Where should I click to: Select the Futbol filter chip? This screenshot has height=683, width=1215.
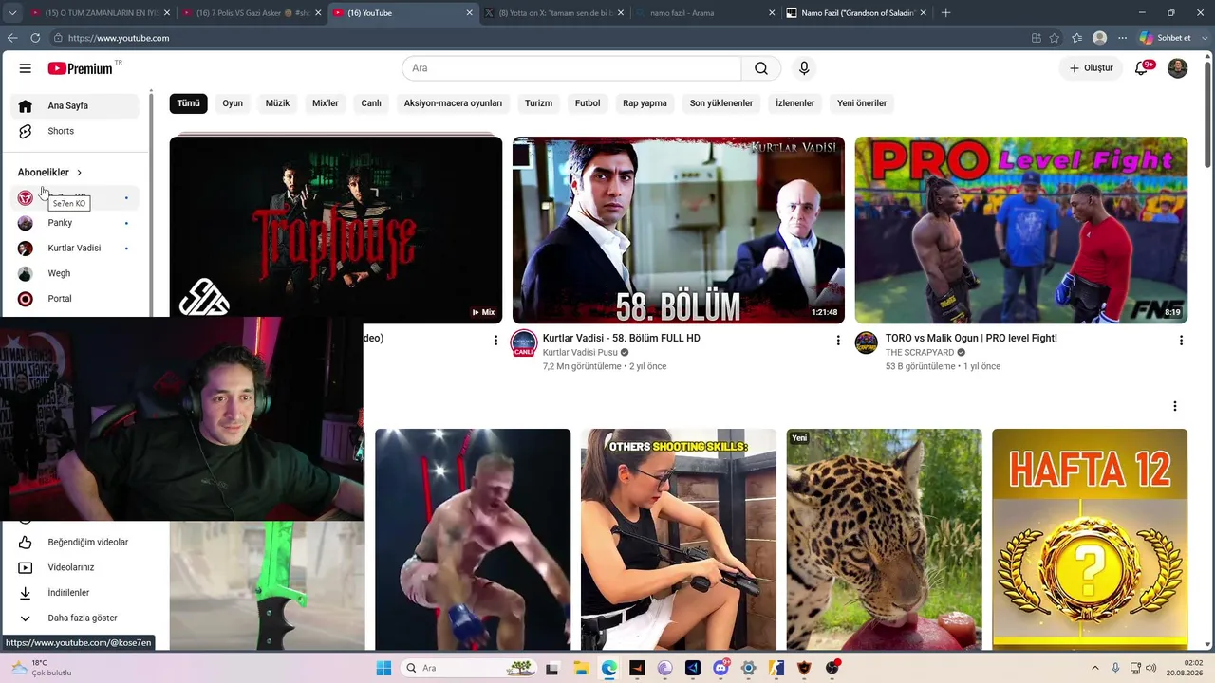tap(588, 103)
